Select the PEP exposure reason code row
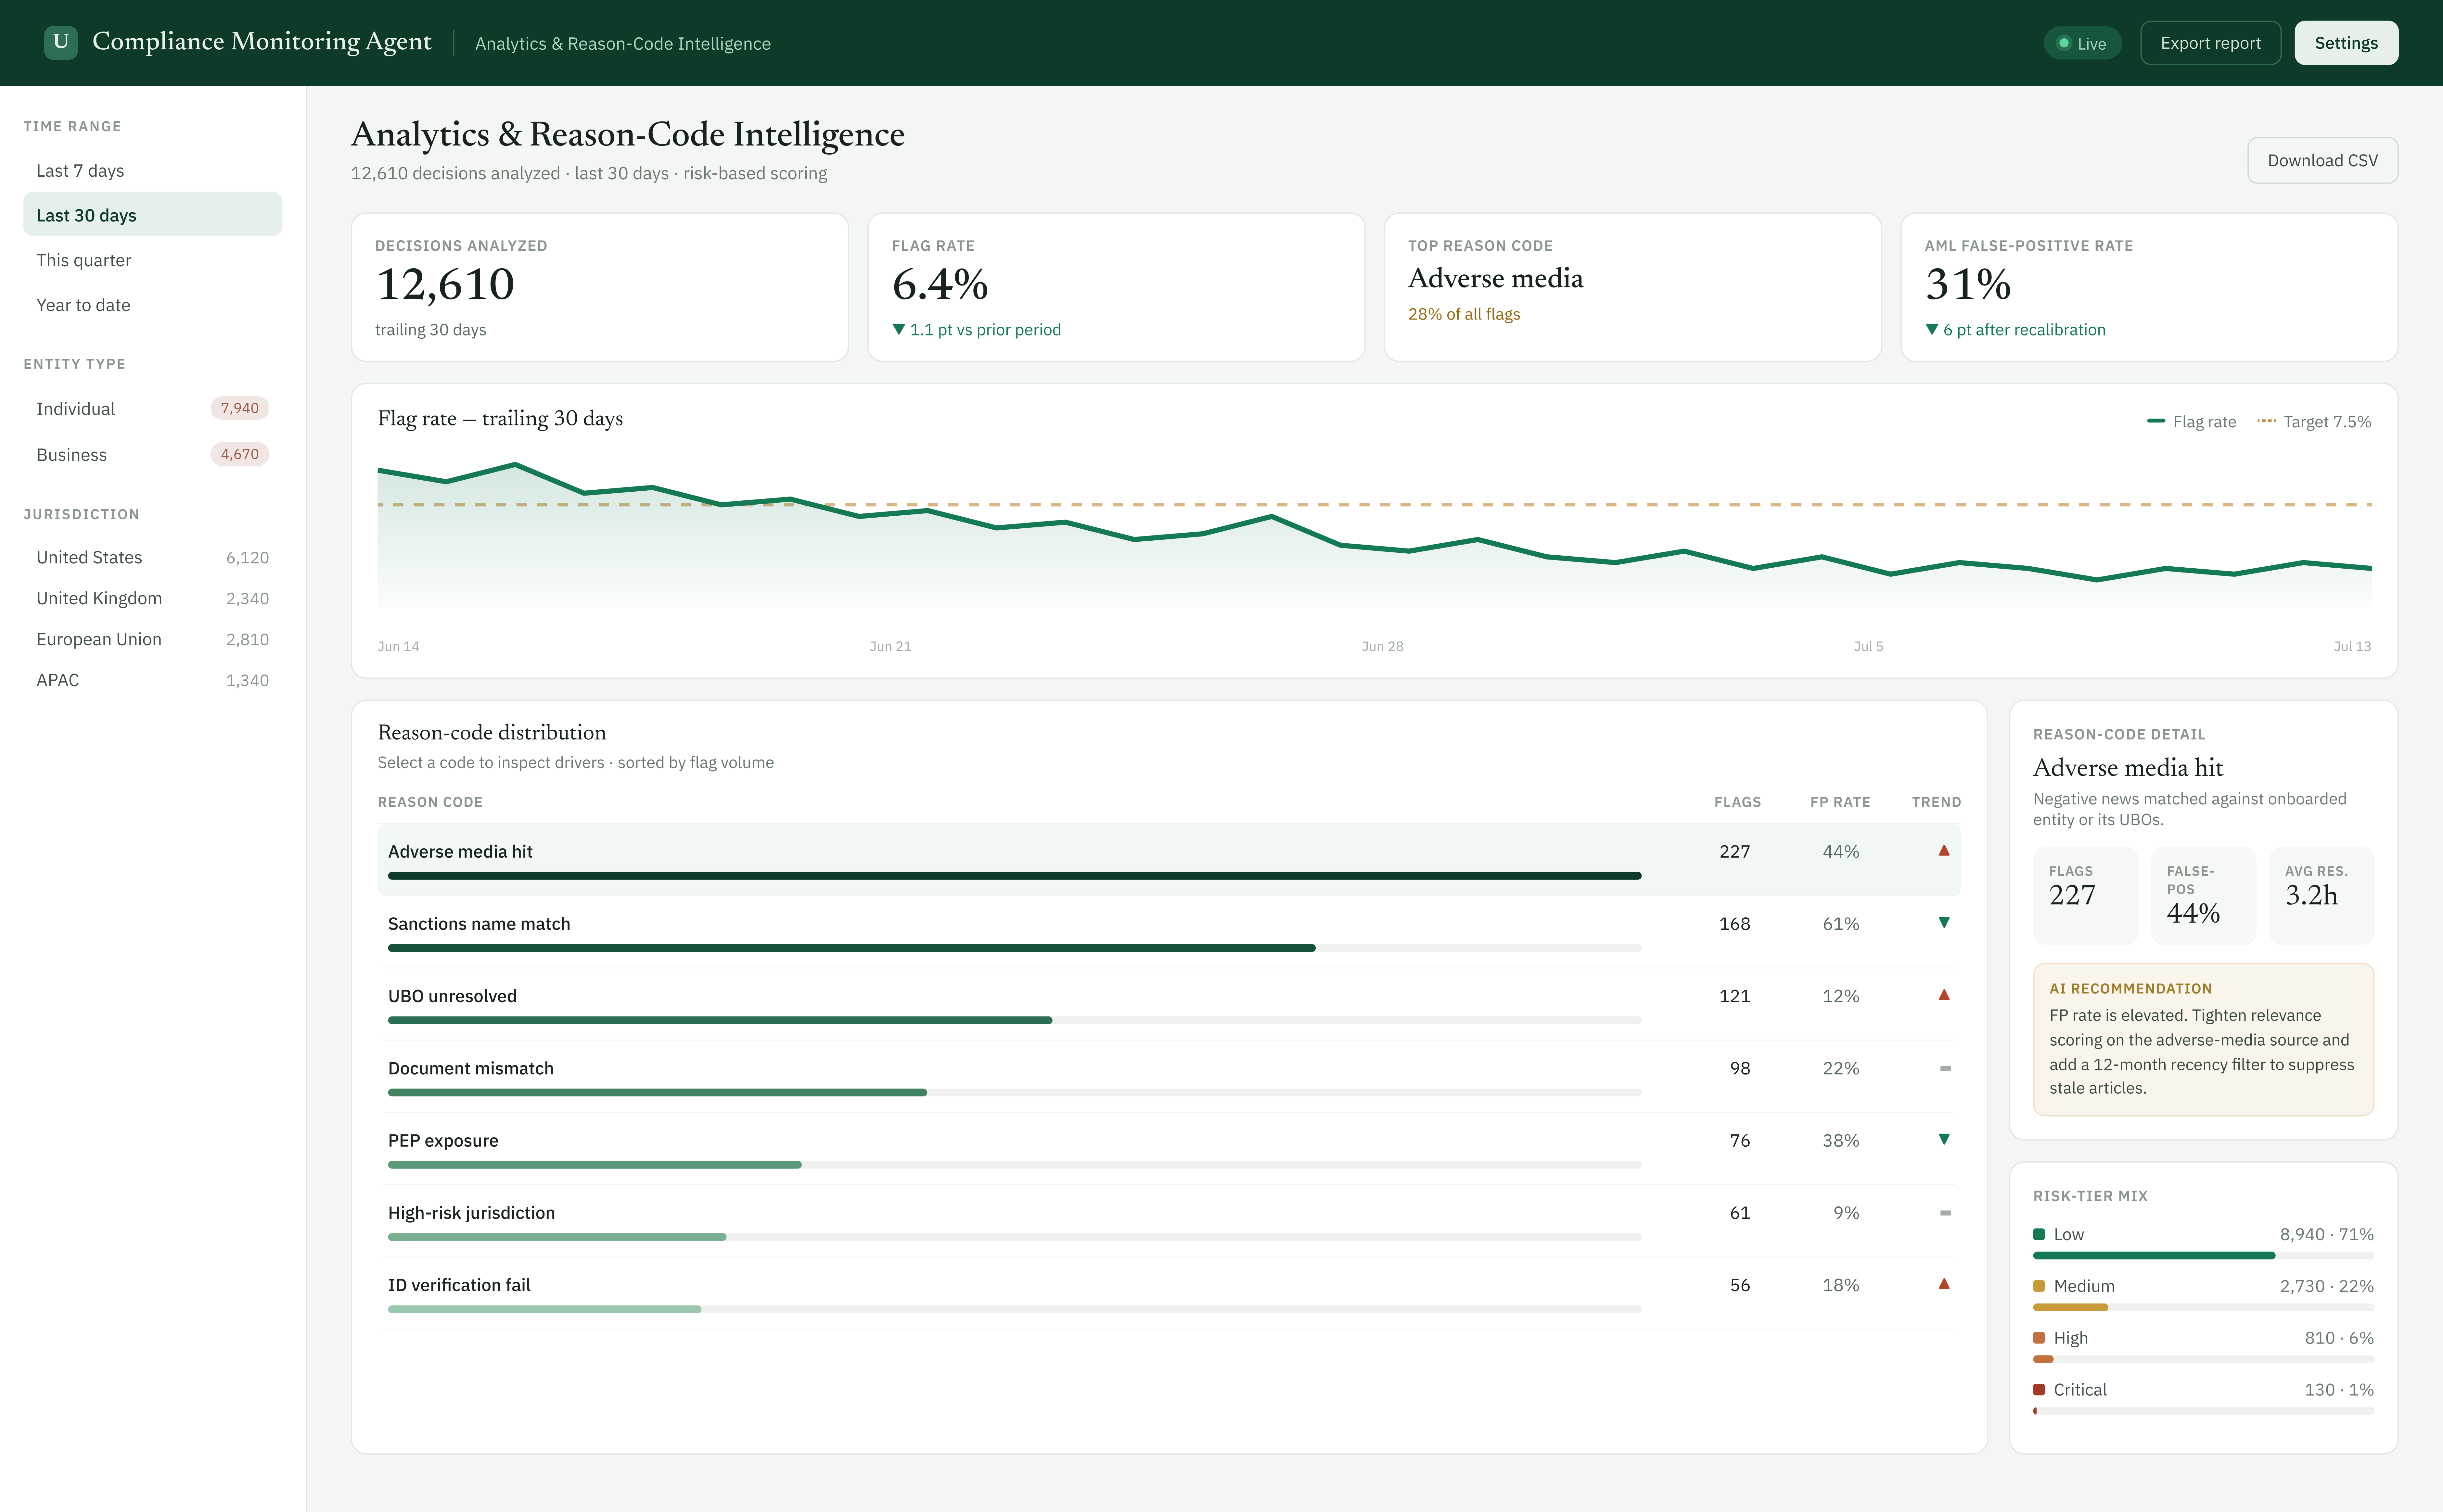Viewport: 2443px width, 1512px height. pyautogui.click(x=1169, y=1148)
